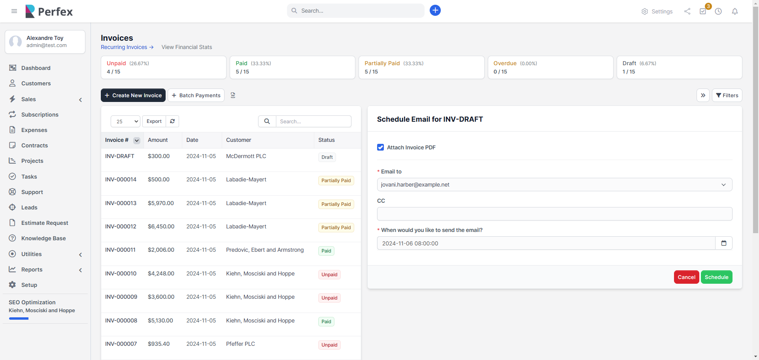Open the notifications bell
The height and width of the screenshot is (360, 759).
point(734,11)
